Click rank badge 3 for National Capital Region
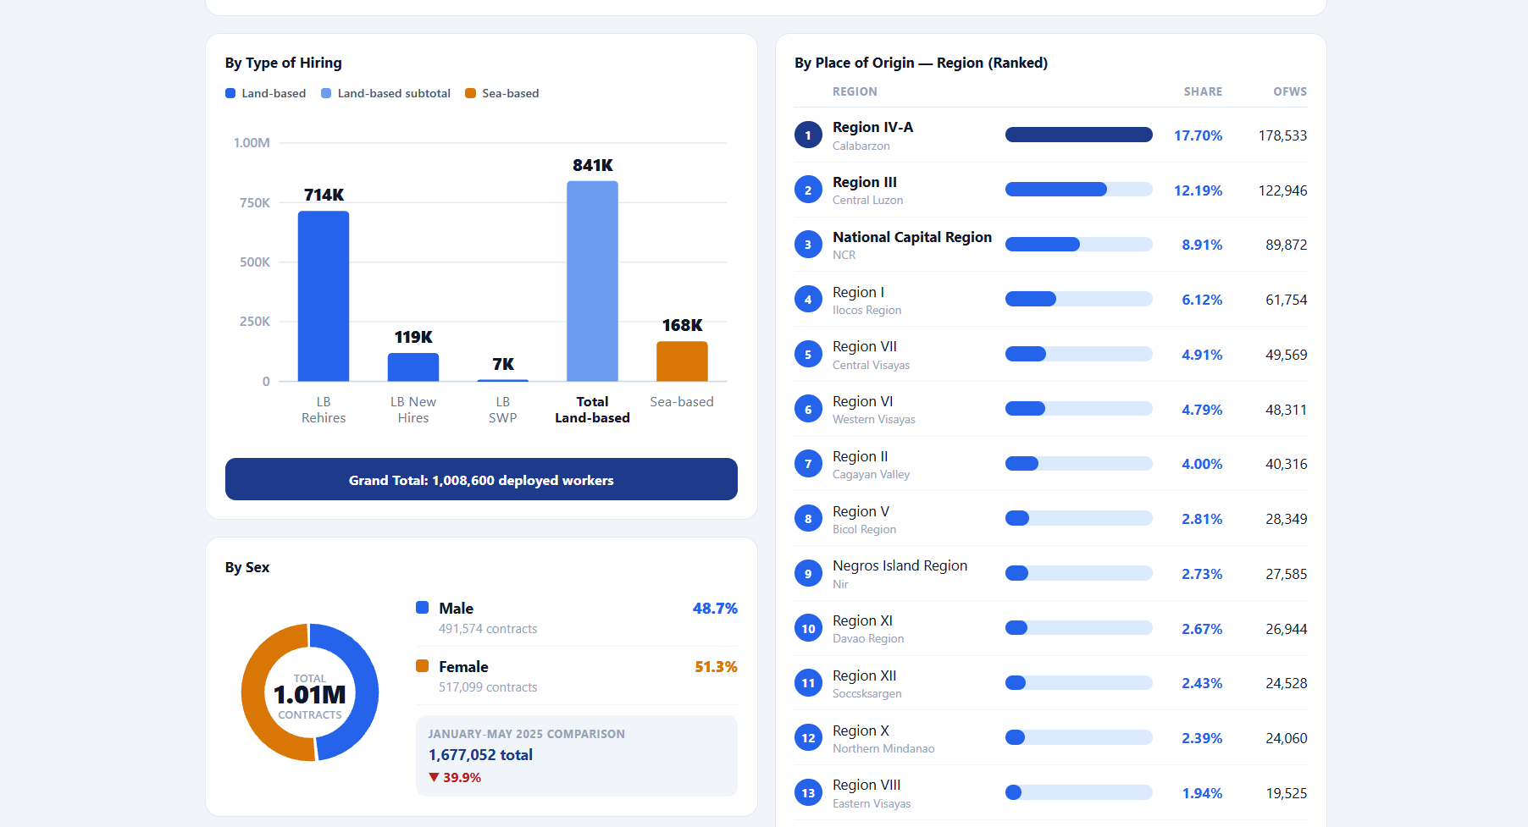1528x827 pixels. 808,245
